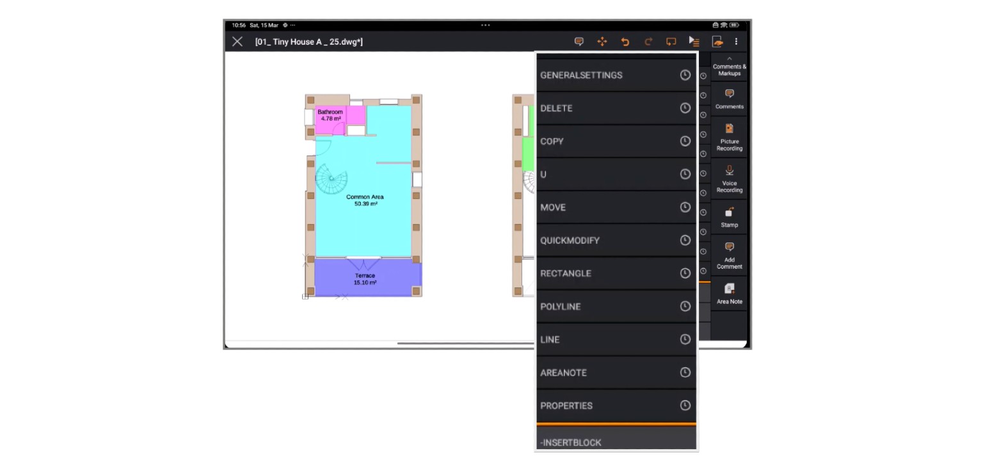
Task: Open the Area Note tool
Action: [730, 294]
